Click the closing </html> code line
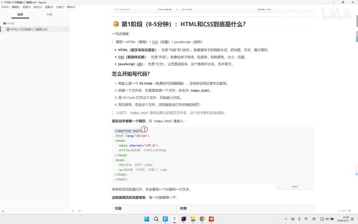Screen dimensions: 358x224 121,179
